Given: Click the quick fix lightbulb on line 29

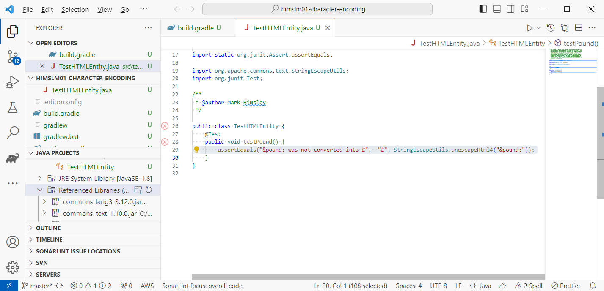Looking at the screenshot, I should pos(196,149).
